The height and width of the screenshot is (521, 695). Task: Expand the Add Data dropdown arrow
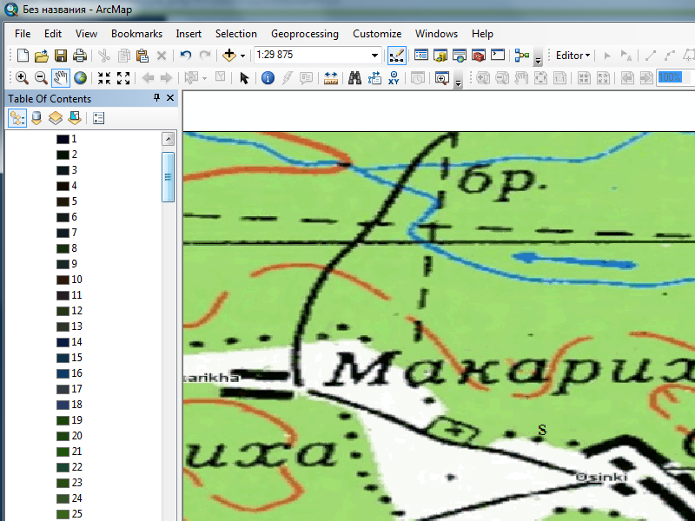[242, 56]
